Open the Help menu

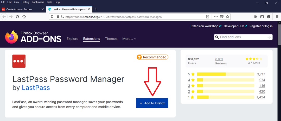click(x=57, y=2)
